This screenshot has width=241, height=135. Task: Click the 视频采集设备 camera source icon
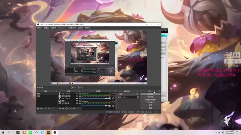pyautogui.click(x=60, y=96)
